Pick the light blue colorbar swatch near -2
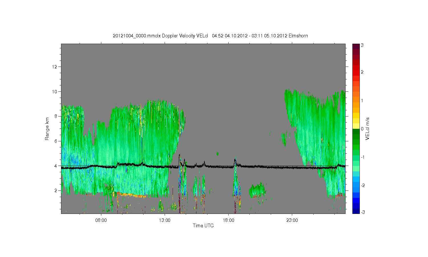428x257 pixels. pyautogui.click(x=356, y=184)
